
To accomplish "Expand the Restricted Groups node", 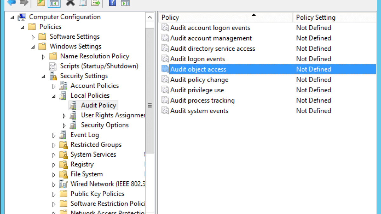I will coord(54,146).
